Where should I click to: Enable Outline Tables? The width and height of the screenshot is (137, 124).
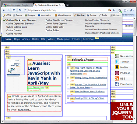click(52, 30)
